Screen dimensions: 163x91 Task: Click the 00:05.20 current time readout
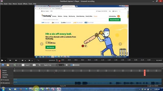[x=52, y=60]
